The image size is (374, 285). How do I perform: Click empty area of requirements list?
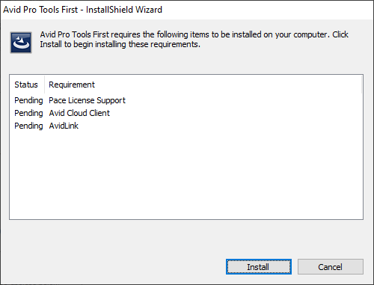click(186, 174)
